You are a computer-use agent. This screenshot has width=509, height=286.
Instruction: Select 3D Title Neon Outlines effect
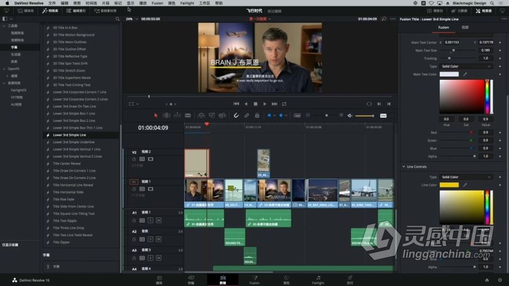[70, 42]
